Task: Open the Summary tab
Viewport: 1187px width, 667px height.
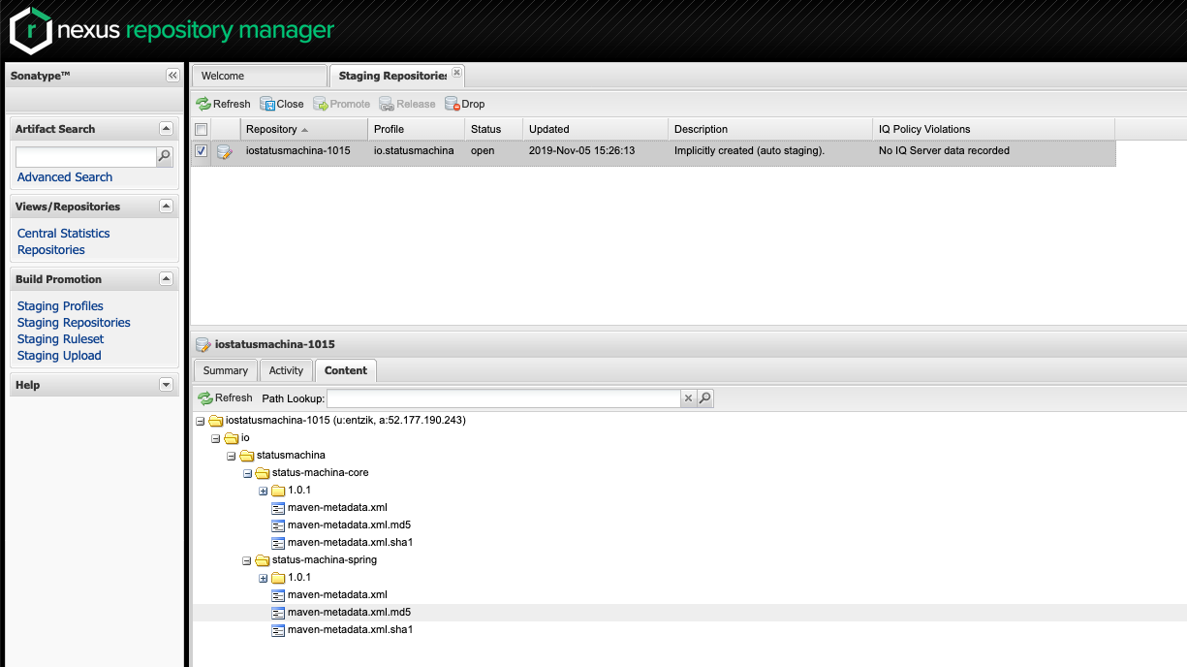Action: (x=226, y=370)
